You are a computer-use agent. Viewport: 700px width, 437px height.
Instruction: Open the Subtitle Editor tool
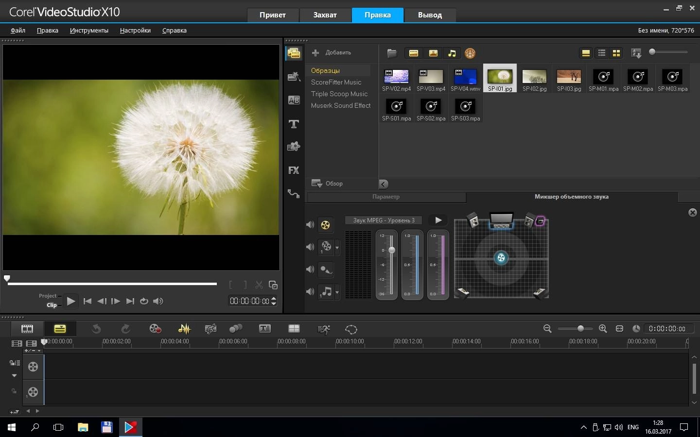coord(265,329)
